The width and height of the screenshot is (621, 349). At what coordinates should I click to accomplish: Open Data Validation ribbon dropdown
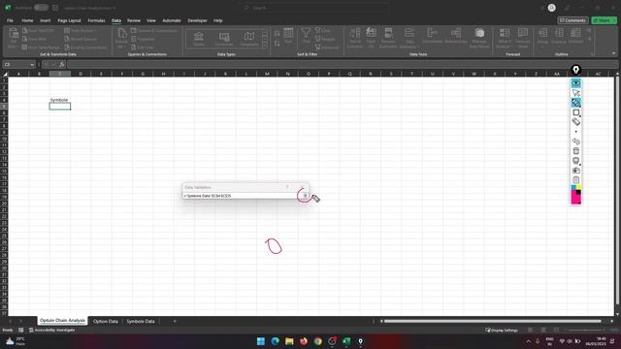409,39
